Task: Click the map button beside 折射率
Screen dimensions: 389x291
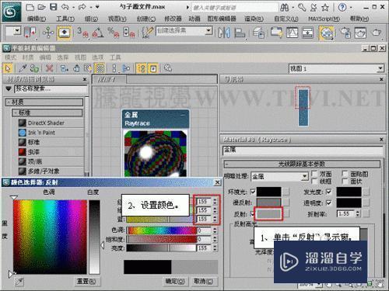Action: [x=366, y=213]
